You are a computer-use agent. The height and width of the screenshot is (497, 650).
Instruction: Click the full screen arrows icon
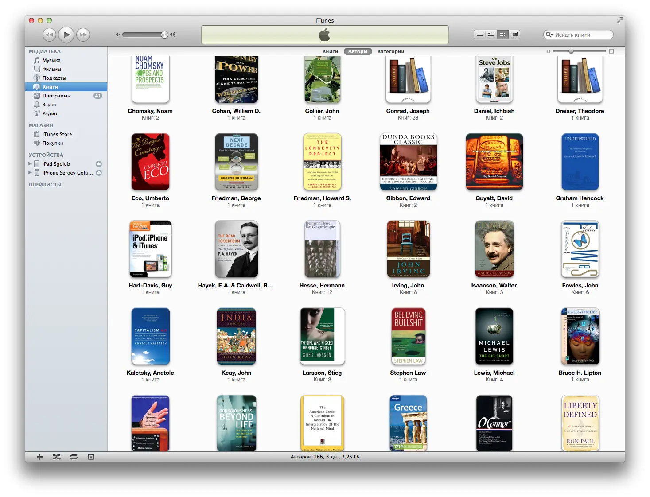coord(619,20)
